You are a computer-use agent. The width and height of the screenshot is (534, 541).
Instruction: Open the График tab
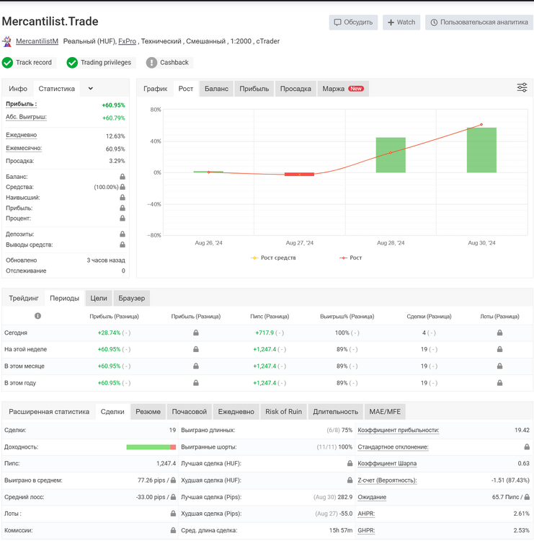(156, 89)
